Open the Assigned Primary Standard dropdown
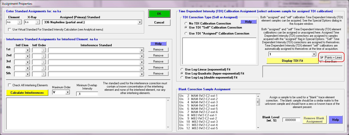 (x=140, y=22)
